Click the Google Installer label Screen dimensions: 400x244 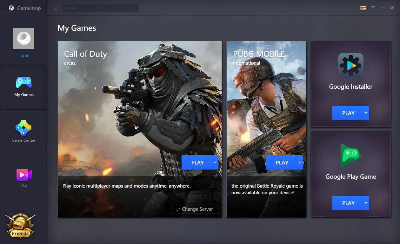(351, 87)
